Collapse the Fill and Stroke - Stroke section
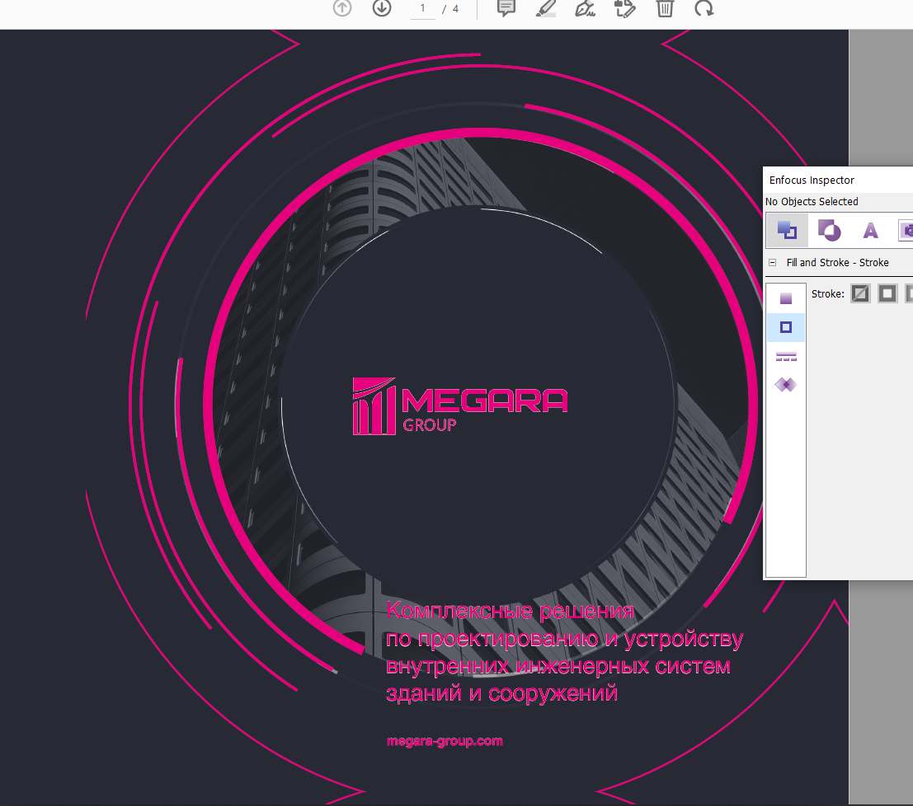This screenshot has height=806, width=913. tap(772, 262)
